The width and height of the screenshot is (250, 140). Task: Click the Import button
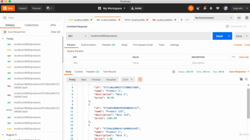tap(23, 8)
